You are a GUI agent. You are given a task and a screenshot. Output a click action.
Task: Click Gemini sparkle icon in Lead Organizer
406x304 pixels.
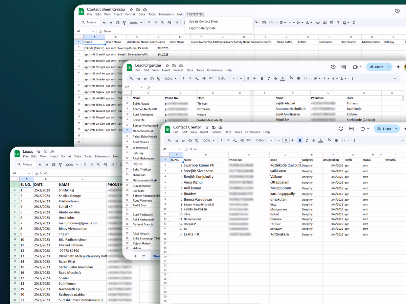(x=398, y=67)
